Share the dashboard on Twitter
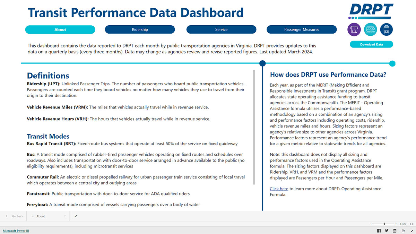The width and height of the screenshot is (416, 234). (387, 231)
